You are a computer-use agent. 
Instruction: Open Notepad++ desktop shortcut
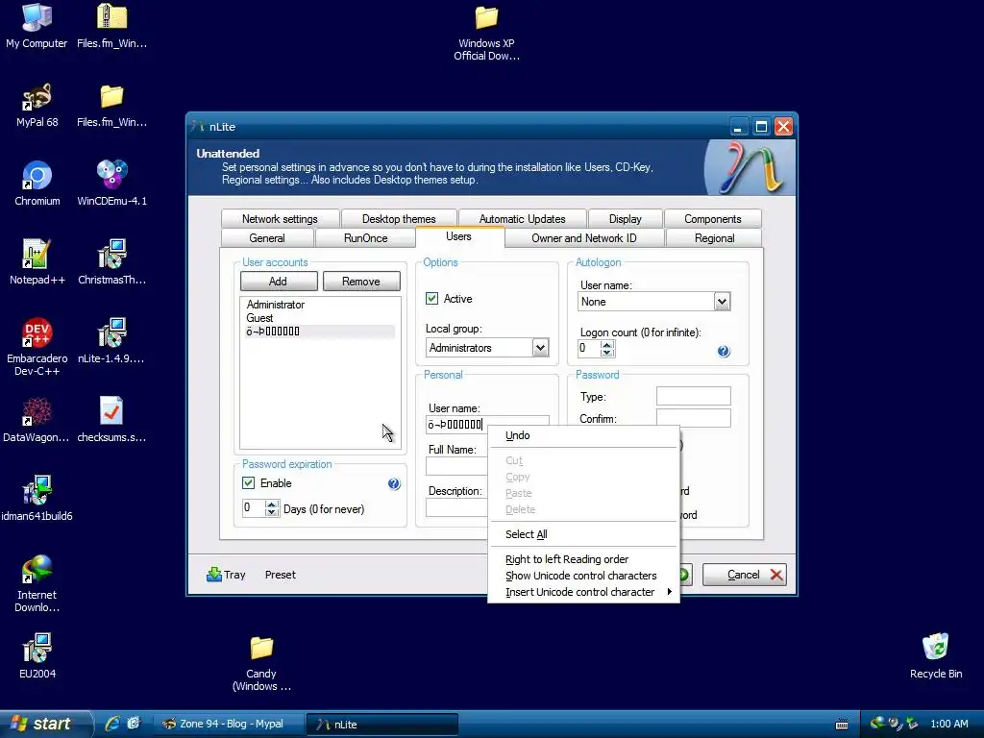point(37,261)
